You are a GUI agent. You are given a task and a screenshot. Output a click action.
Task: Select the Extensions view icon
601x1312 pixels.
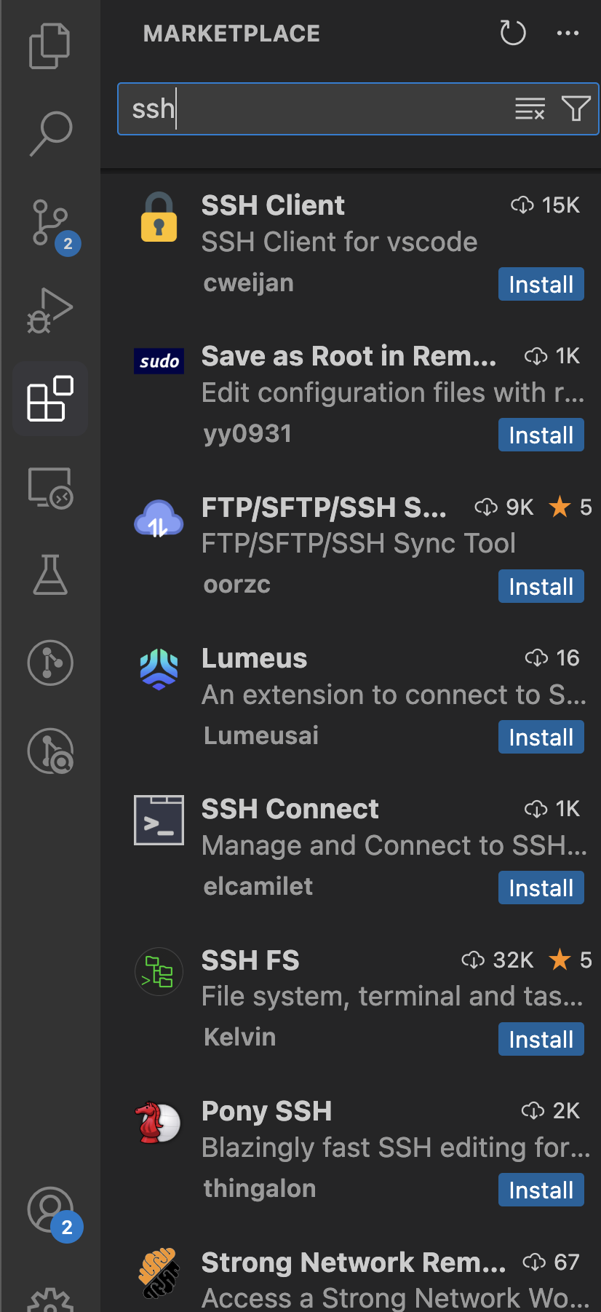tap(50, 398)
